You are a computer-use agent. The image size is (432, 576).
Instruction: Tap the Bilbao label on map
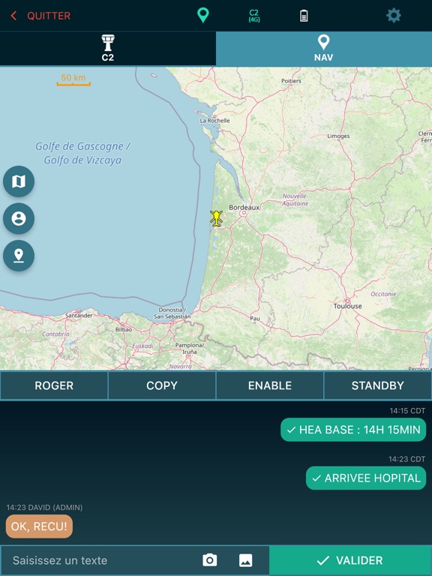tap(124, 329)
